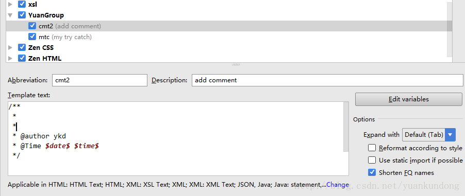Screen dimensions: 465x196
Task: Expand the Zen HTML group
Action: (x=10, y=58)
